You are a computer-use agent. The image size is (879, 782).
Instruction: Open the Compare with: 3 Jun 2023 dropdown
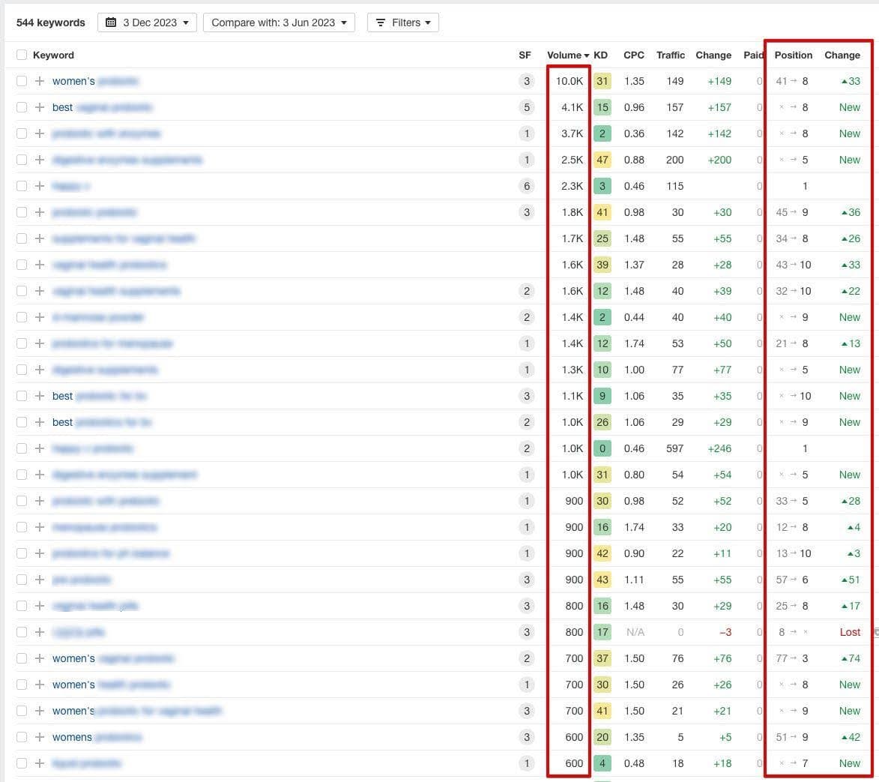point(278,22)
